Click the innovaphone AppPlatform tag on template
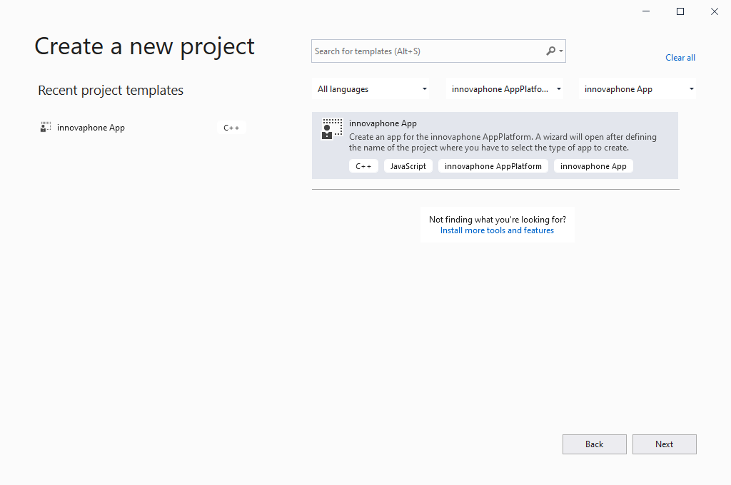 point(493,166)
